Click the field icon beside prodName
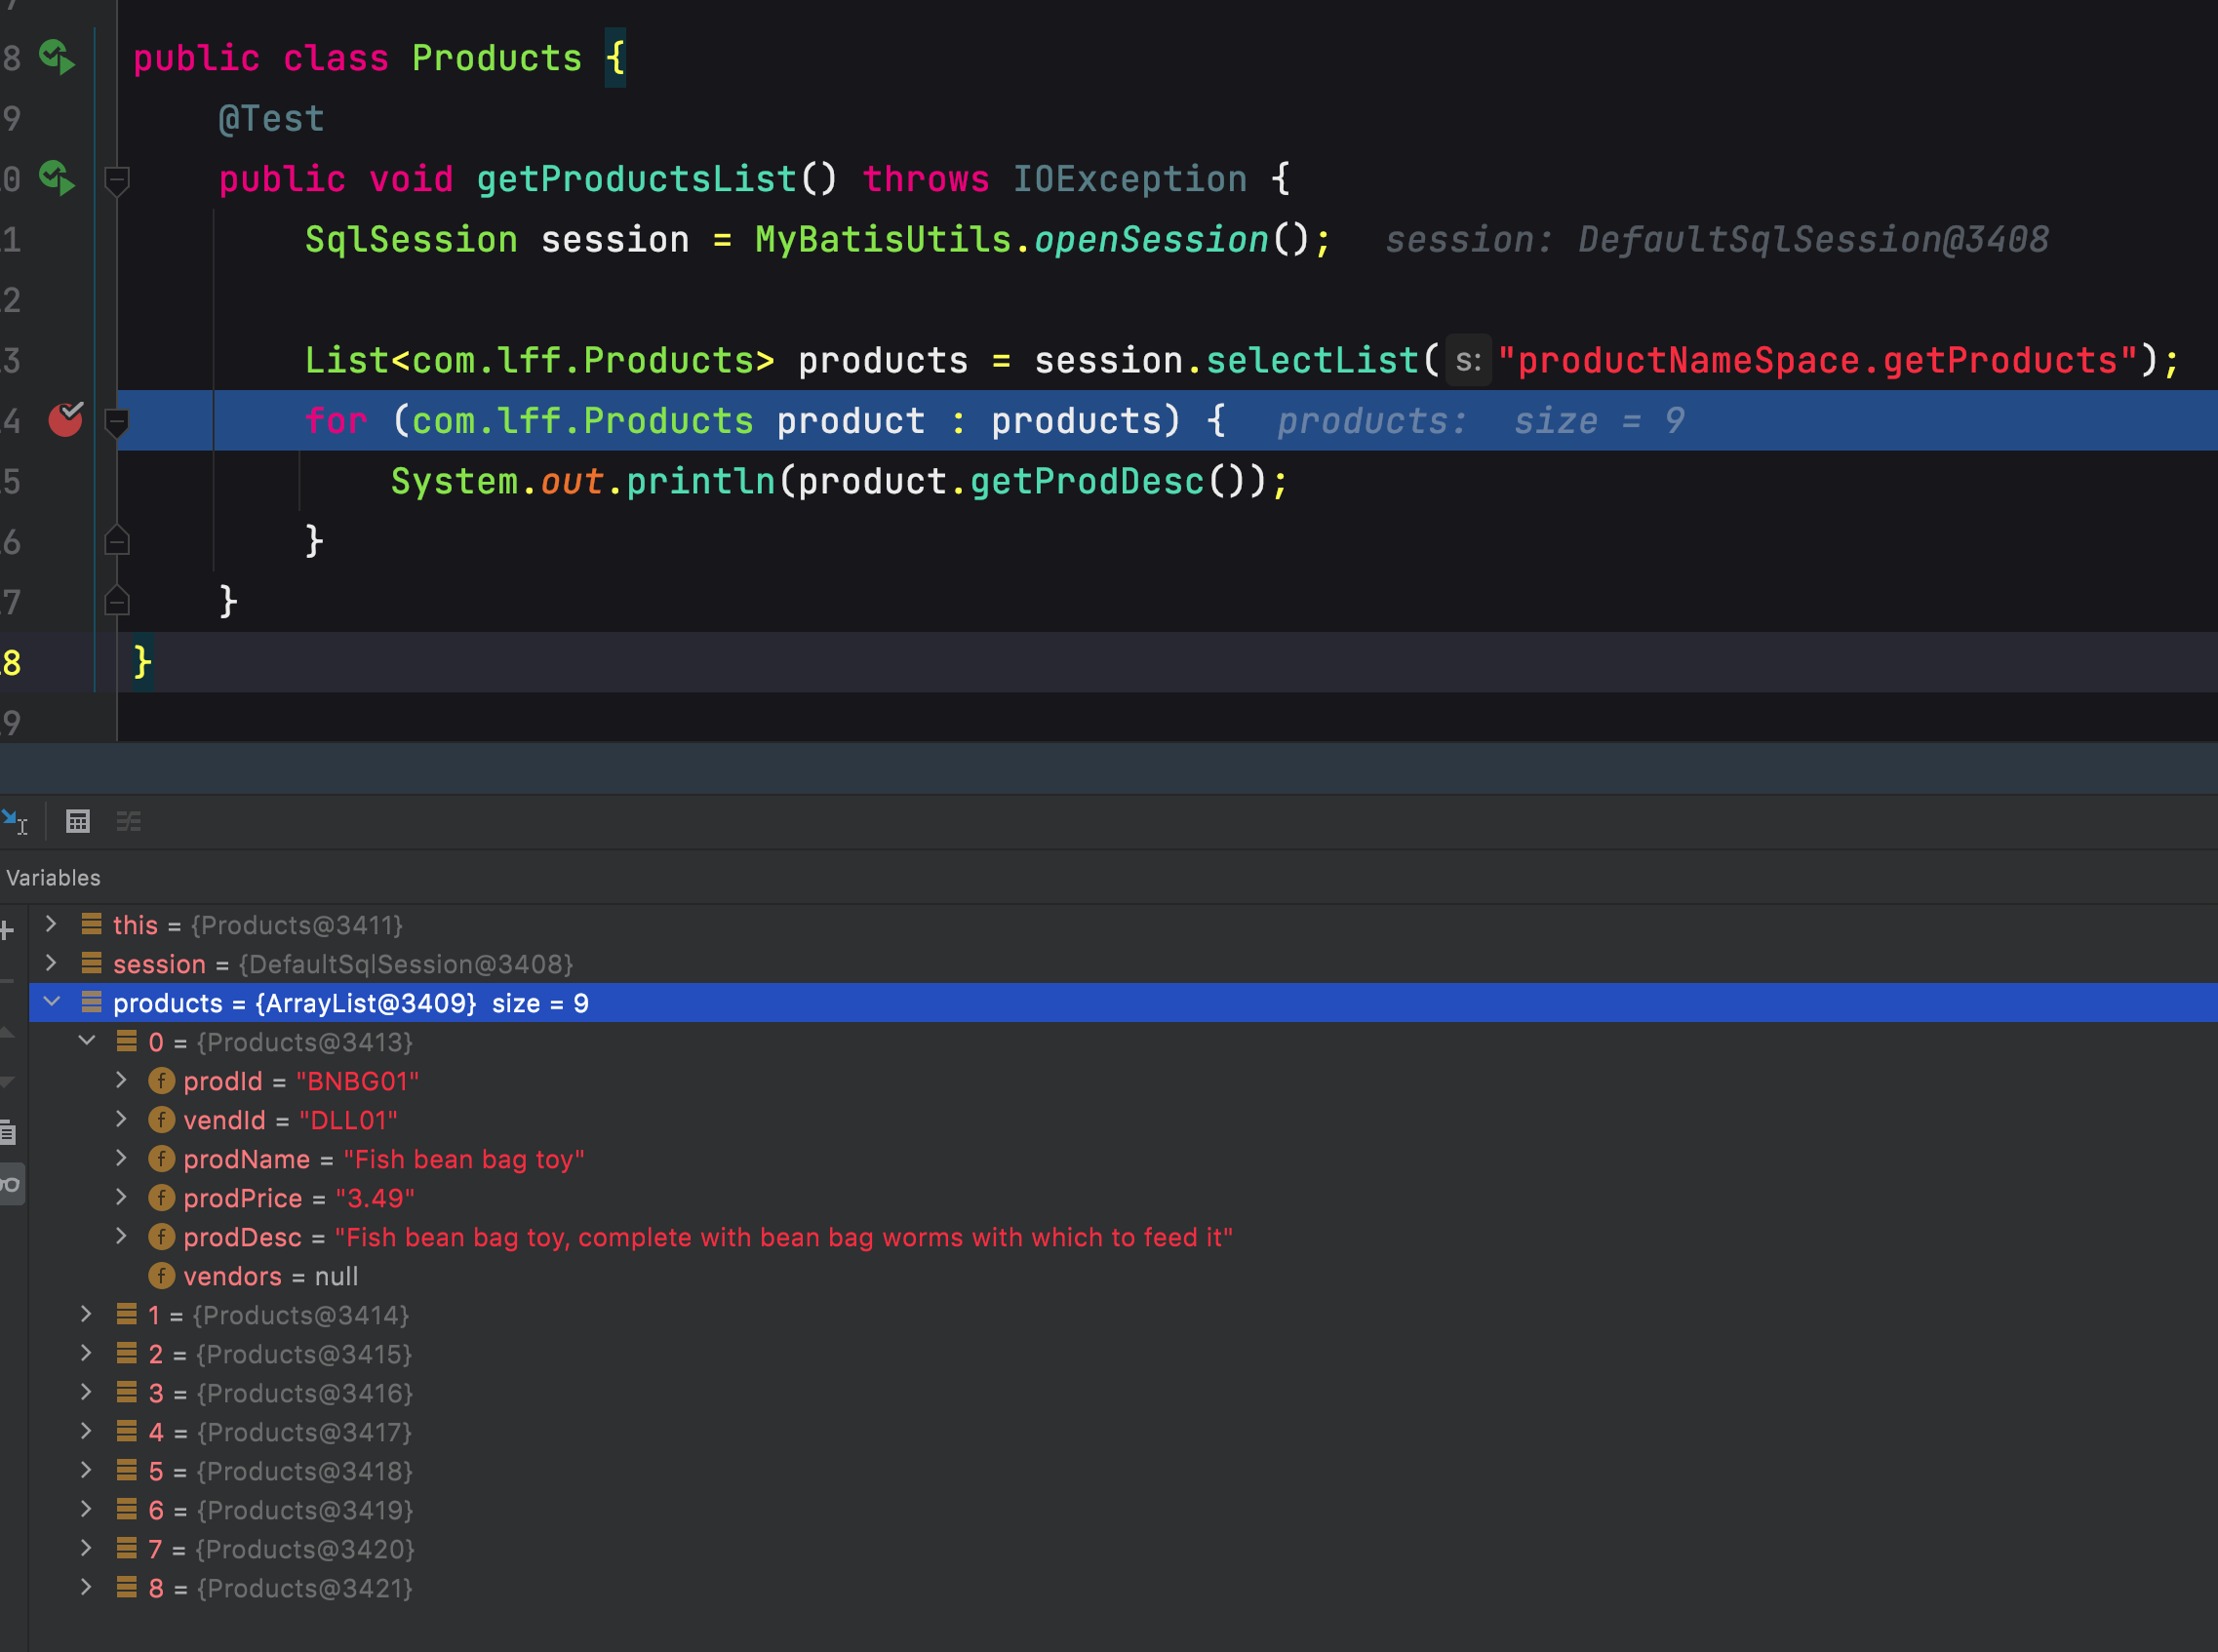This screenshot has width=2218, height=1652. point(161,1159)
